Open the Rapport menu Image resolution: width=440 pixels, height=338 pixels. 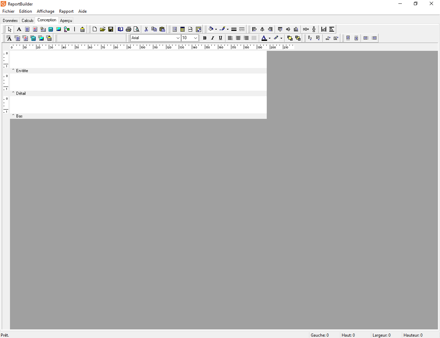pos(66,11)
